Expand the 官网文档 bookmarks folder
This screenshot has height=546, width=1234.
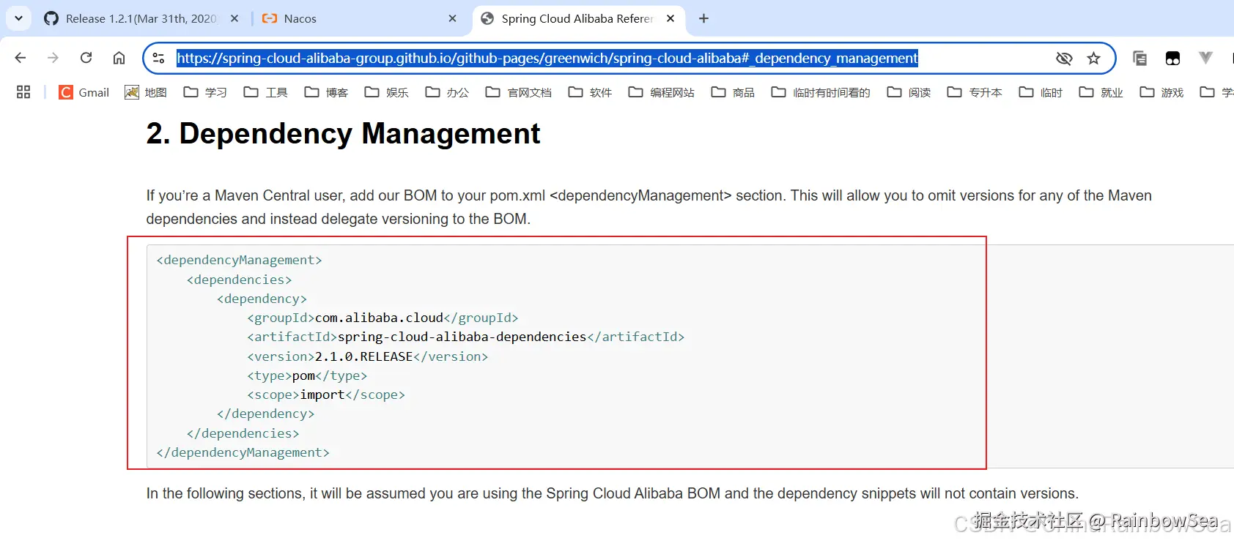pos(519,92)
